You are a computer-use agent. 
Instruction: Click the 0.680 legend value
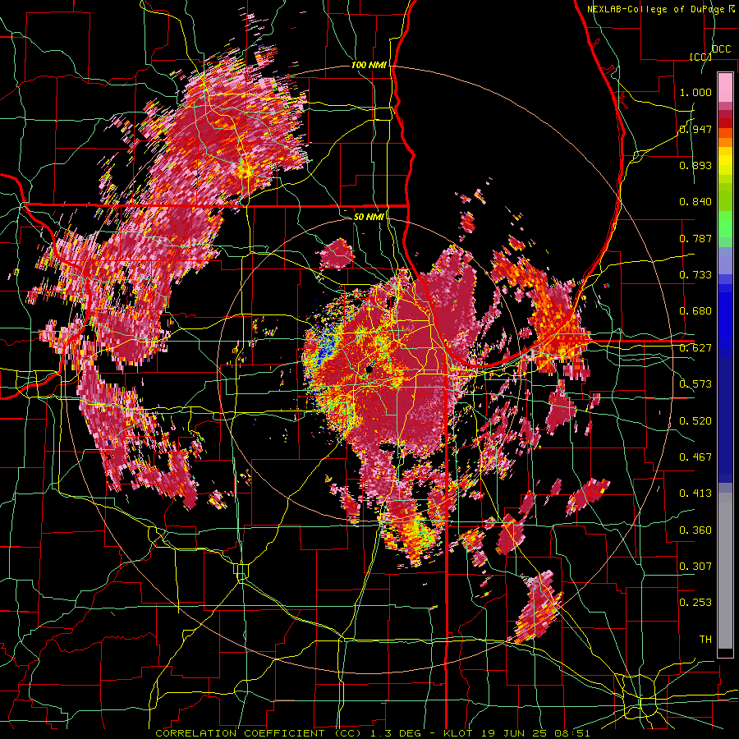695,311
